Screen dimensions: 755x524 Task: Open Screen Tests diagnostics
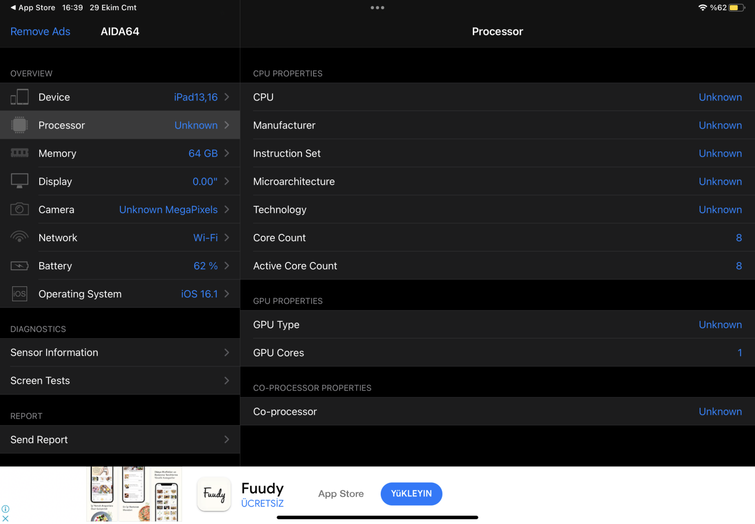tap(120, 381)
